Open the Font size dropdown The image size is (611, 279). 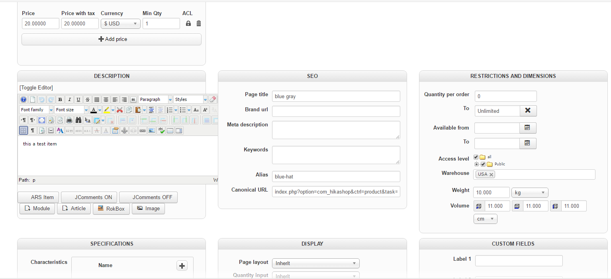tap(71, 110)
